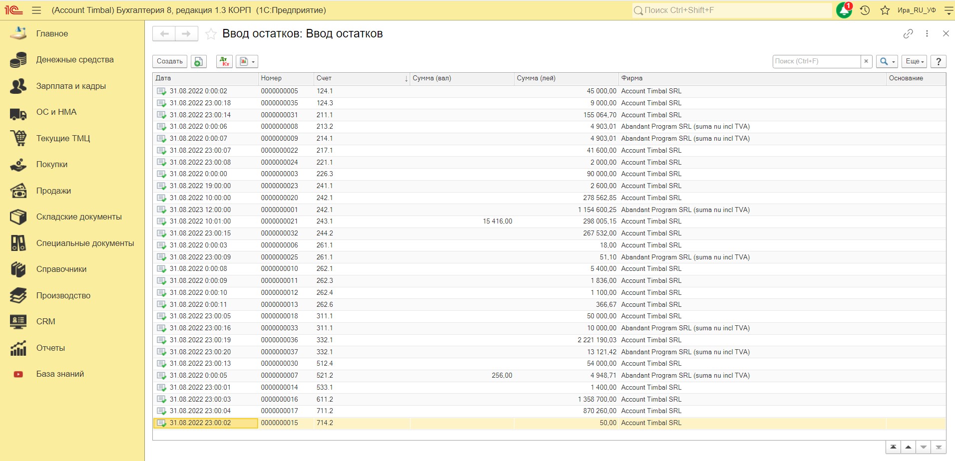Select row with account 521.2
This screenshot has width=955, height=461.
pyautogui.click(x=549, y=376)
